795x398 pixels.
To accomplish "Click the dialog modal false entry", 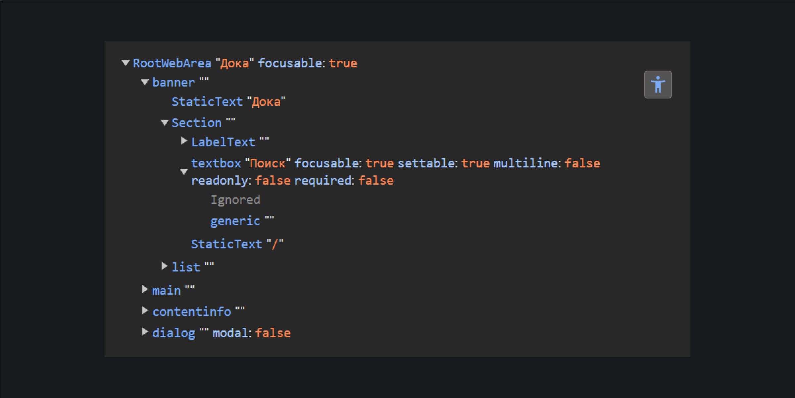I will tap(222, 333).
